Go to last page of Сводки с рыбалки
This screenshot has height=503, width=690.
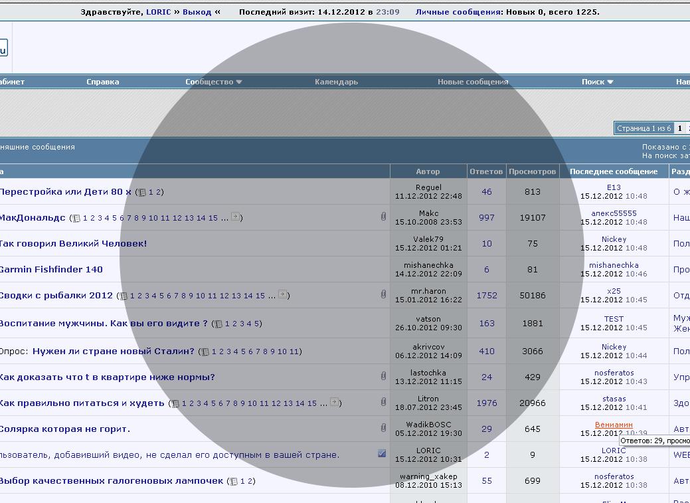[x=283, y=295]
